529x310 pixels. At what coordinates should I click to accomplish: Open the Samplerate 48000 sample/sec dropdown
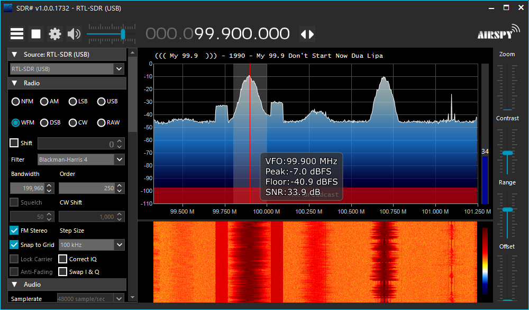click(118, 299)
